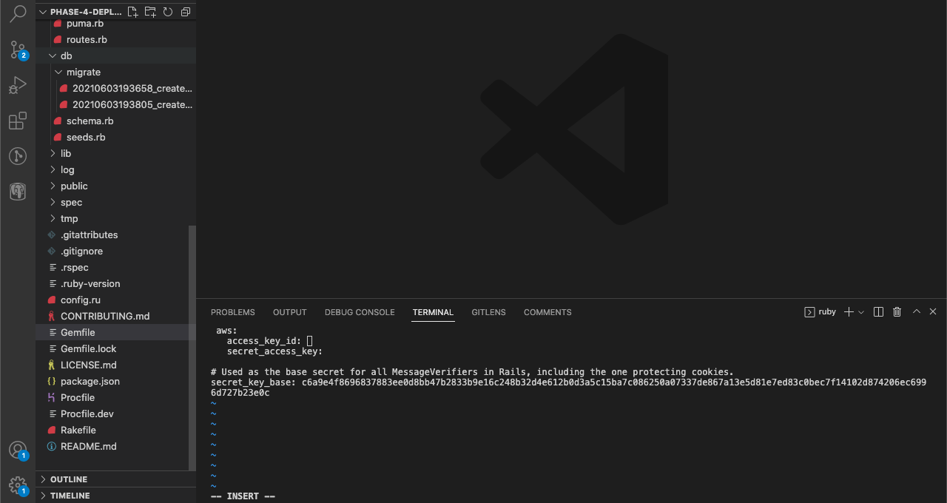The width and height of the screenshot is (947, 503).
Task: Expand the TIMELINE section
Action: 115,496
